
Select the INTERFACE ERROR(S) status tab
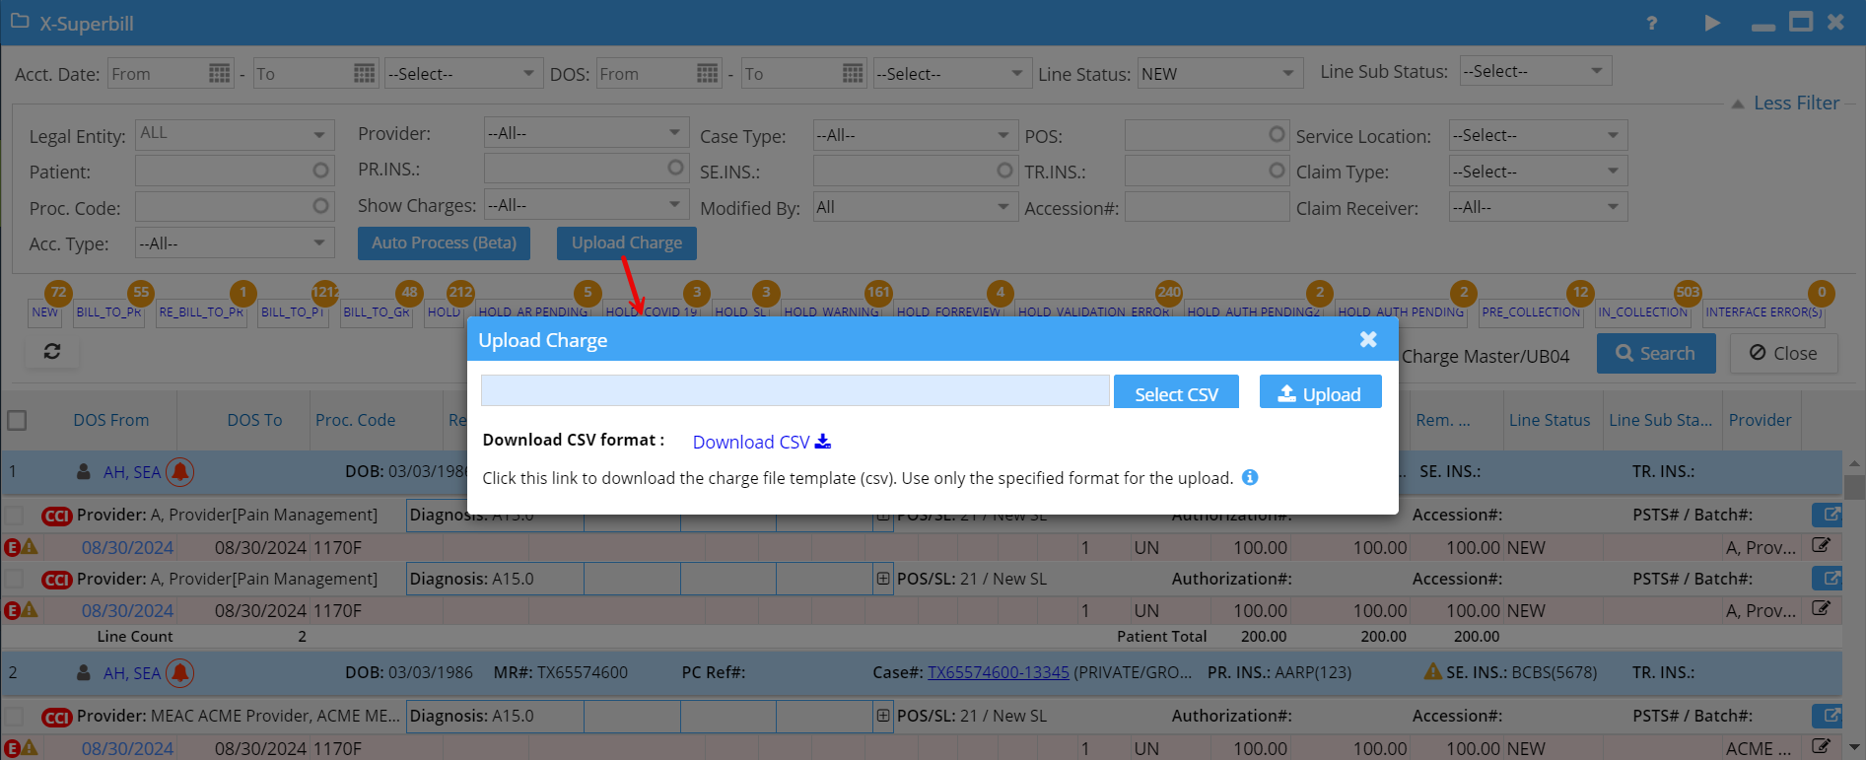click(x=1763, y=311)
